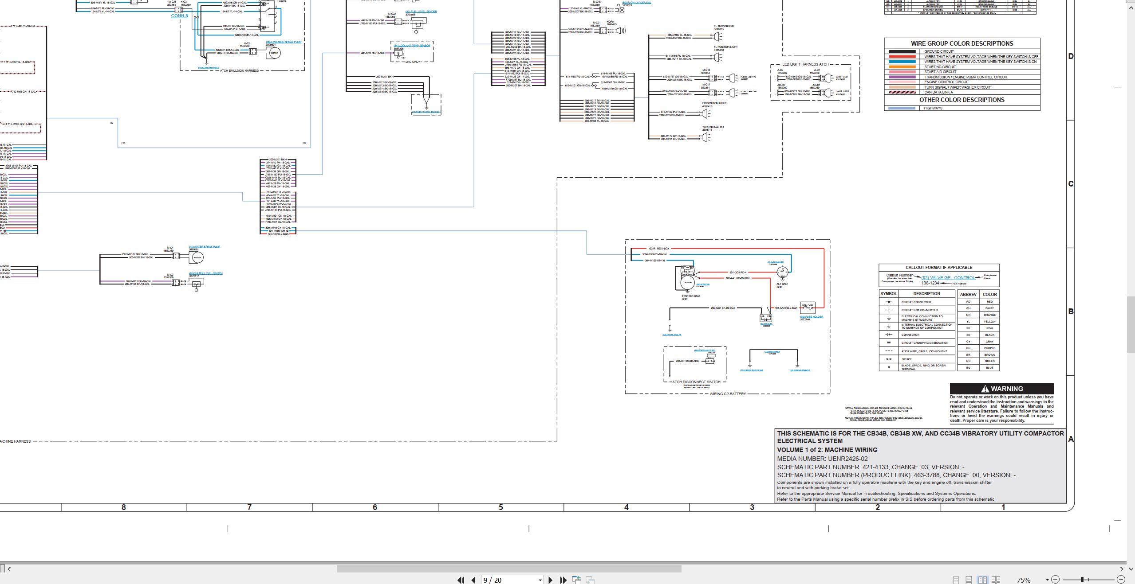This screenshot has width=1135, height=584.
Task: Click the water spray pump motor symbol
Action: tap(197, 257)
